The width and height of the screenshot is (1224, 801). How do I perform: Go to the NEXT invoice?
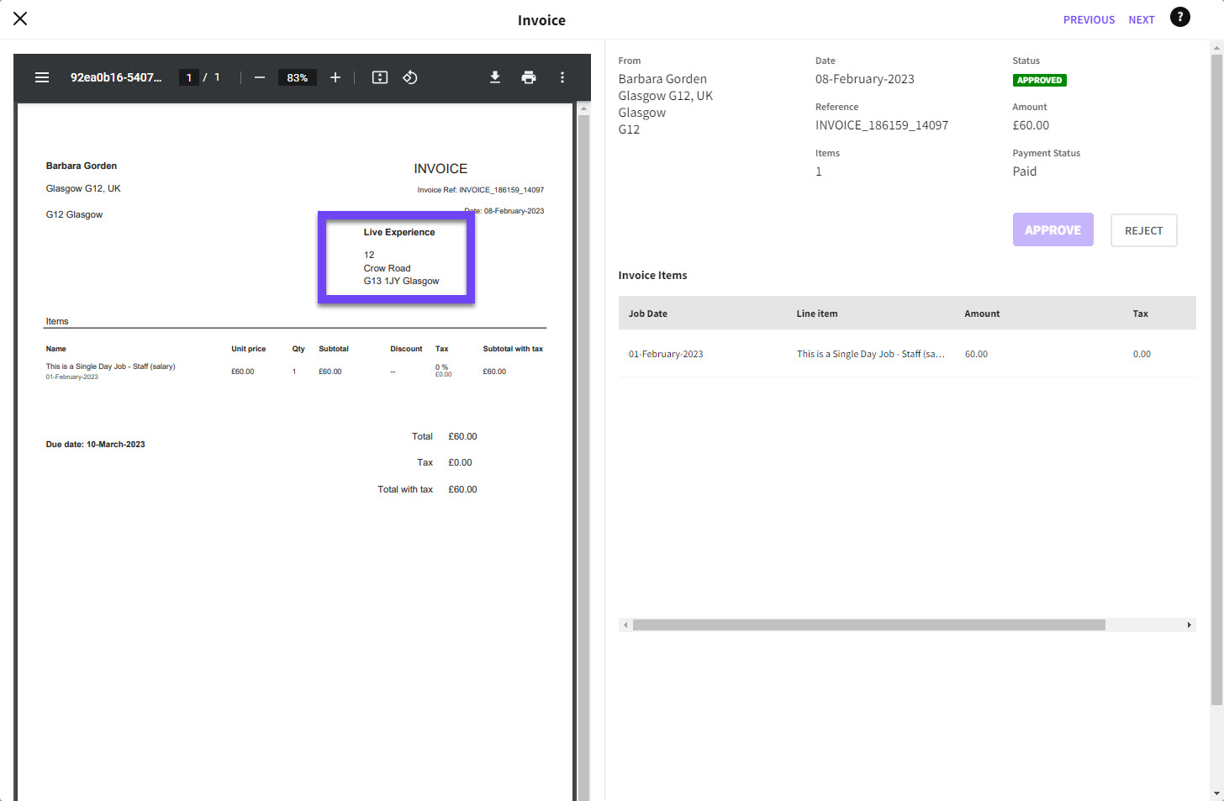click(1141, 19)
